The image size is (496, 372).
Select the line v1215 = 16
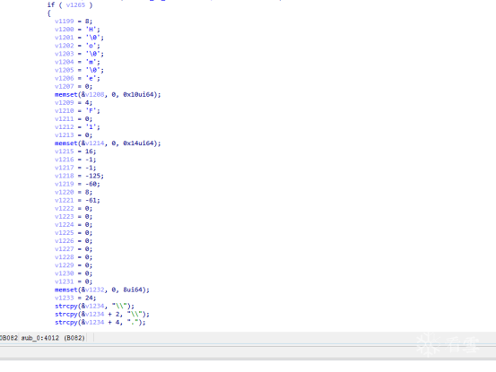click(75, 151)
